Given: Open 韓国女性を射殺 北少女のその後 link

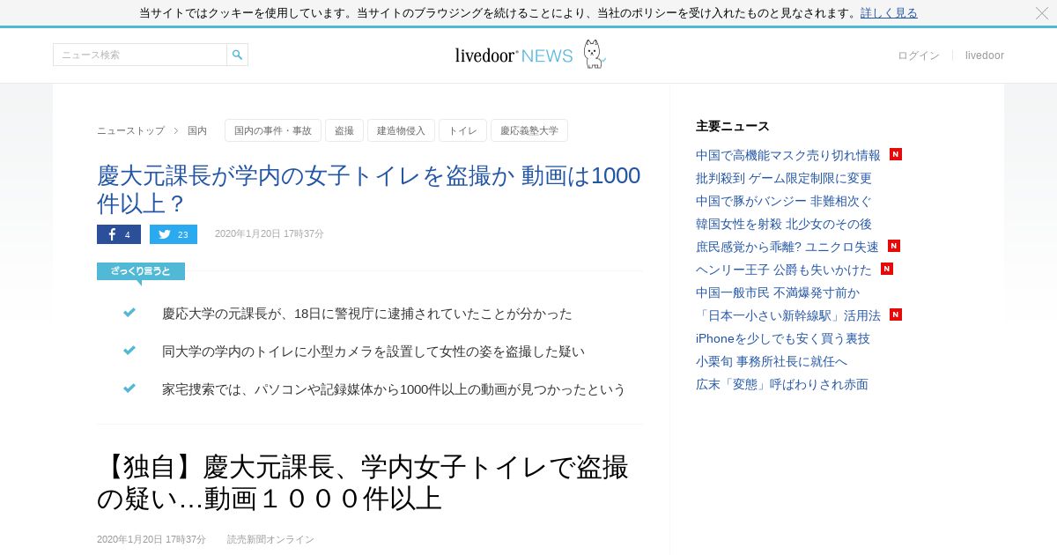Looking at the screenshot, I should [784, 224].
